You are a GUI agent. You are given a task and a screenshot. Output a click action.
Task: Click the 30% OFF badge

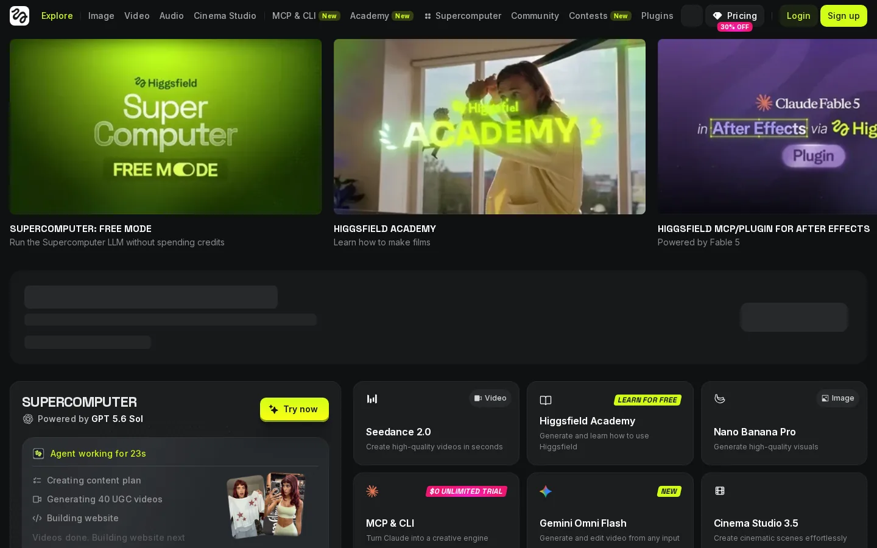pos(734,27)
